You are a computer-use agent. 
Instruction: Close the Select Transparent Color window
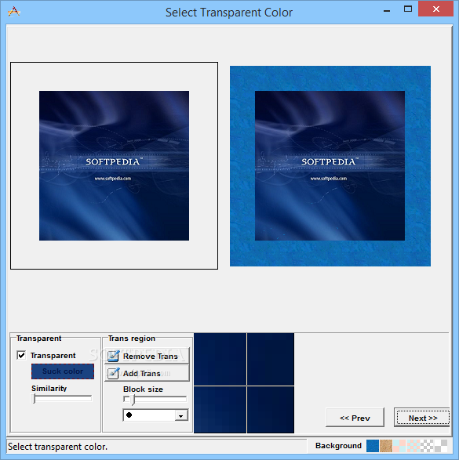436,9
